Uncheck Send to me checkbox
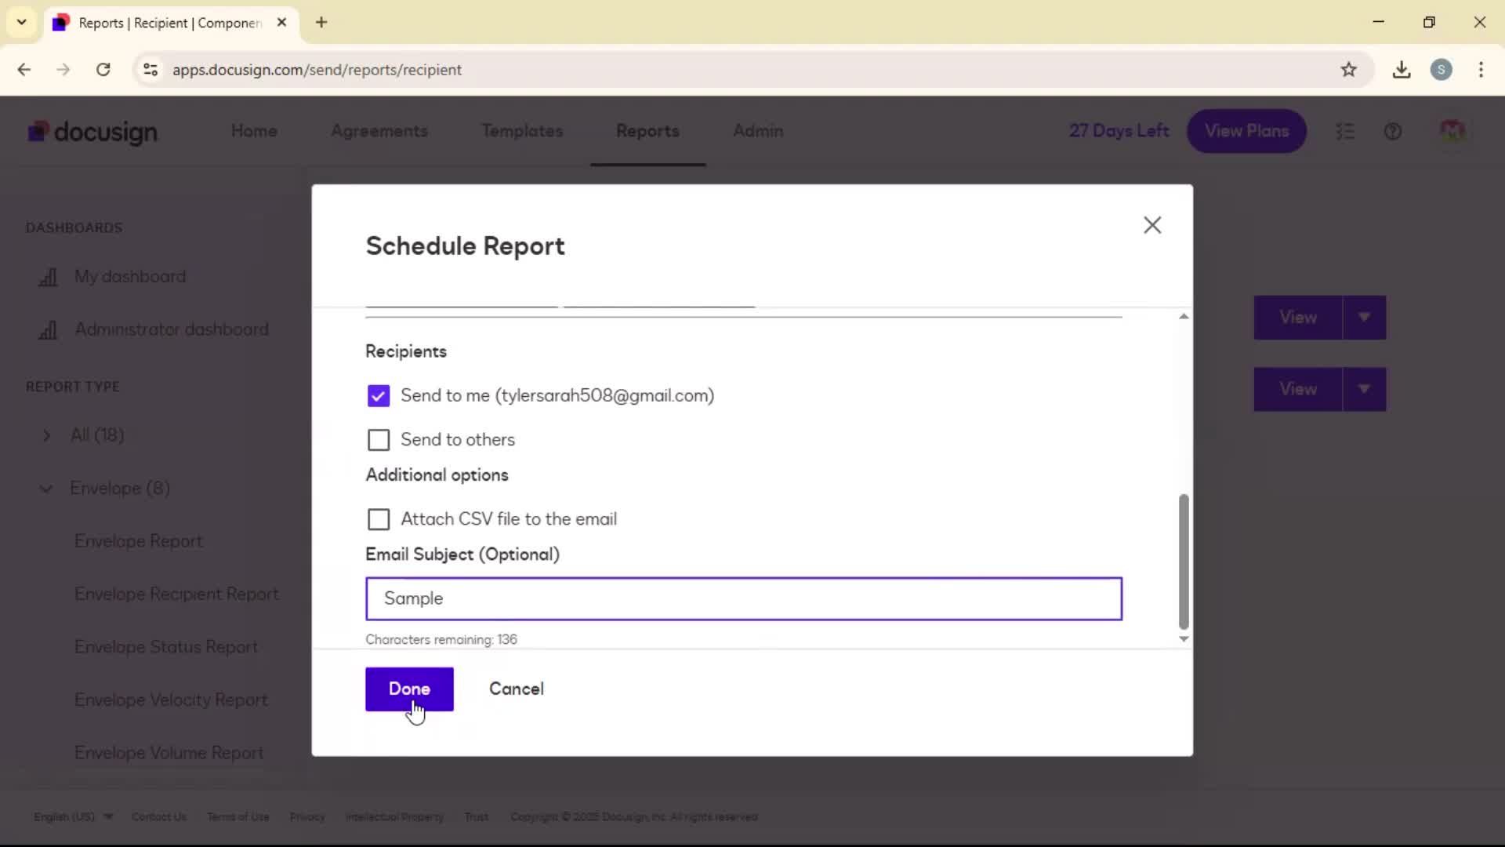 [379, 396]
